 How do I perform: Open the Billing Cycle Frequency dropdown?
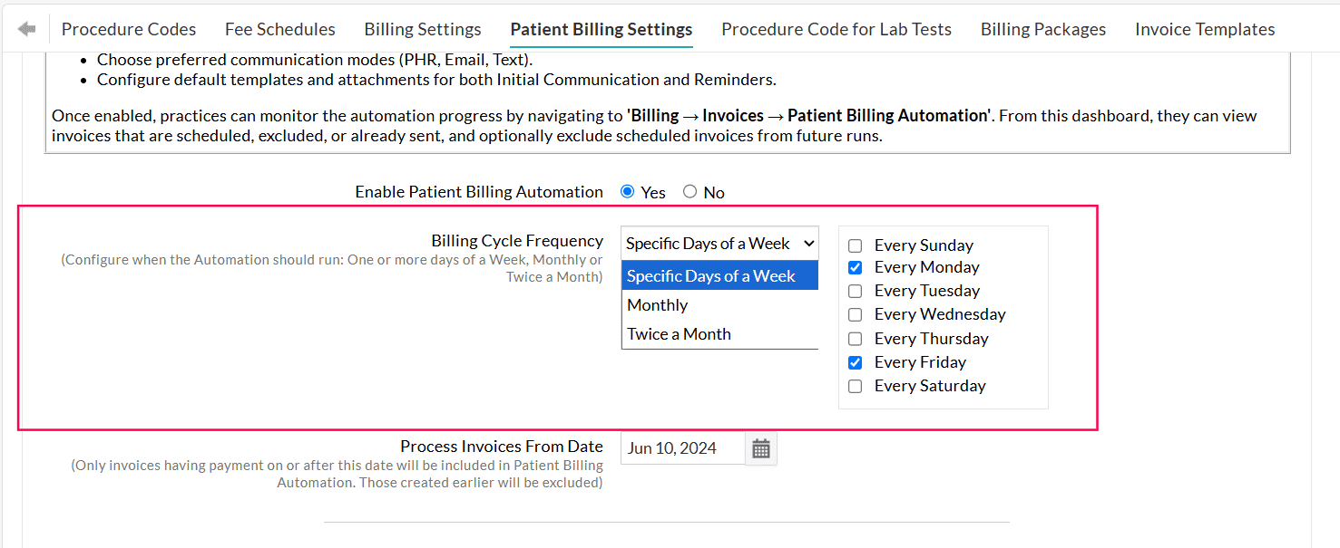[719, 243]
